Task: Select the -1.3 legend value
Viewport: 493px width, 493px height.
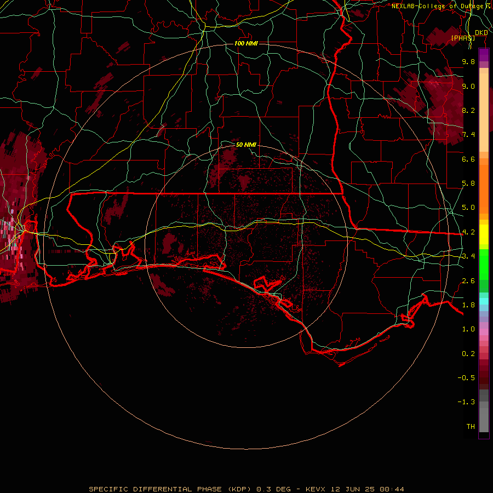Action: point(466,402)
